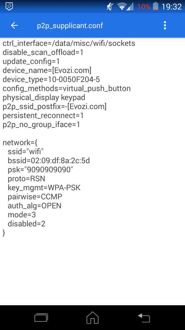Viewport: 185px width, 330px height.
Task: Open the recent apps switcher
Action: coord(41,318)
